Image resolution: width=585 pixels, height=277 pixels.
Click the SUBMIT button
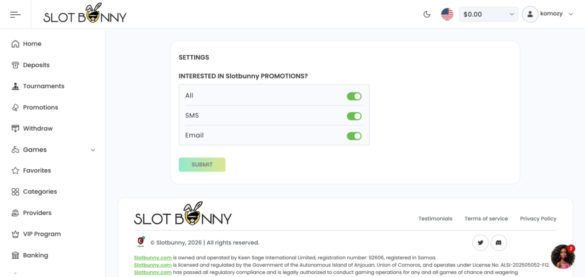[x=202, y=165]
